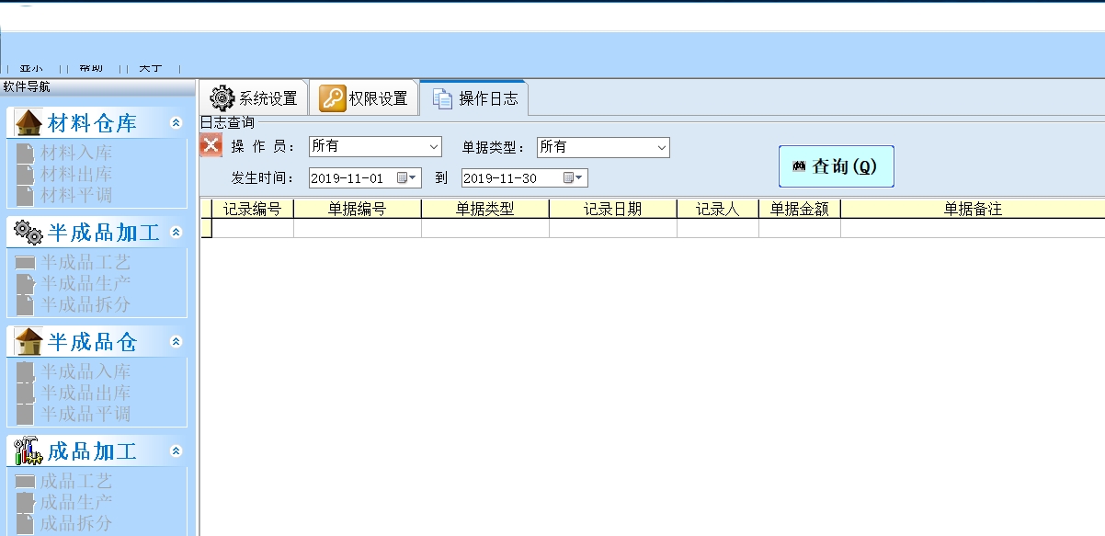Image resolution: width=1105 pixels, height=536 pixels.
Task: Collapse the 半成品仓 navigation group
Action: (x=176, y=343)
